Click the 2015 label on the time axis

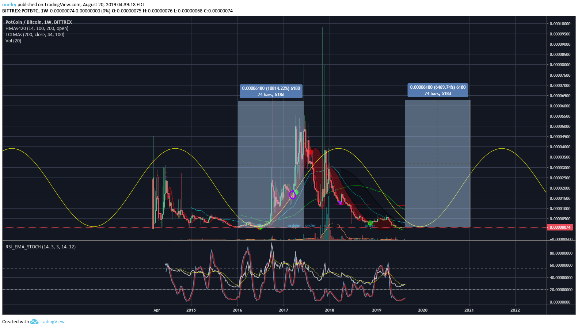(x=191, y=310)
